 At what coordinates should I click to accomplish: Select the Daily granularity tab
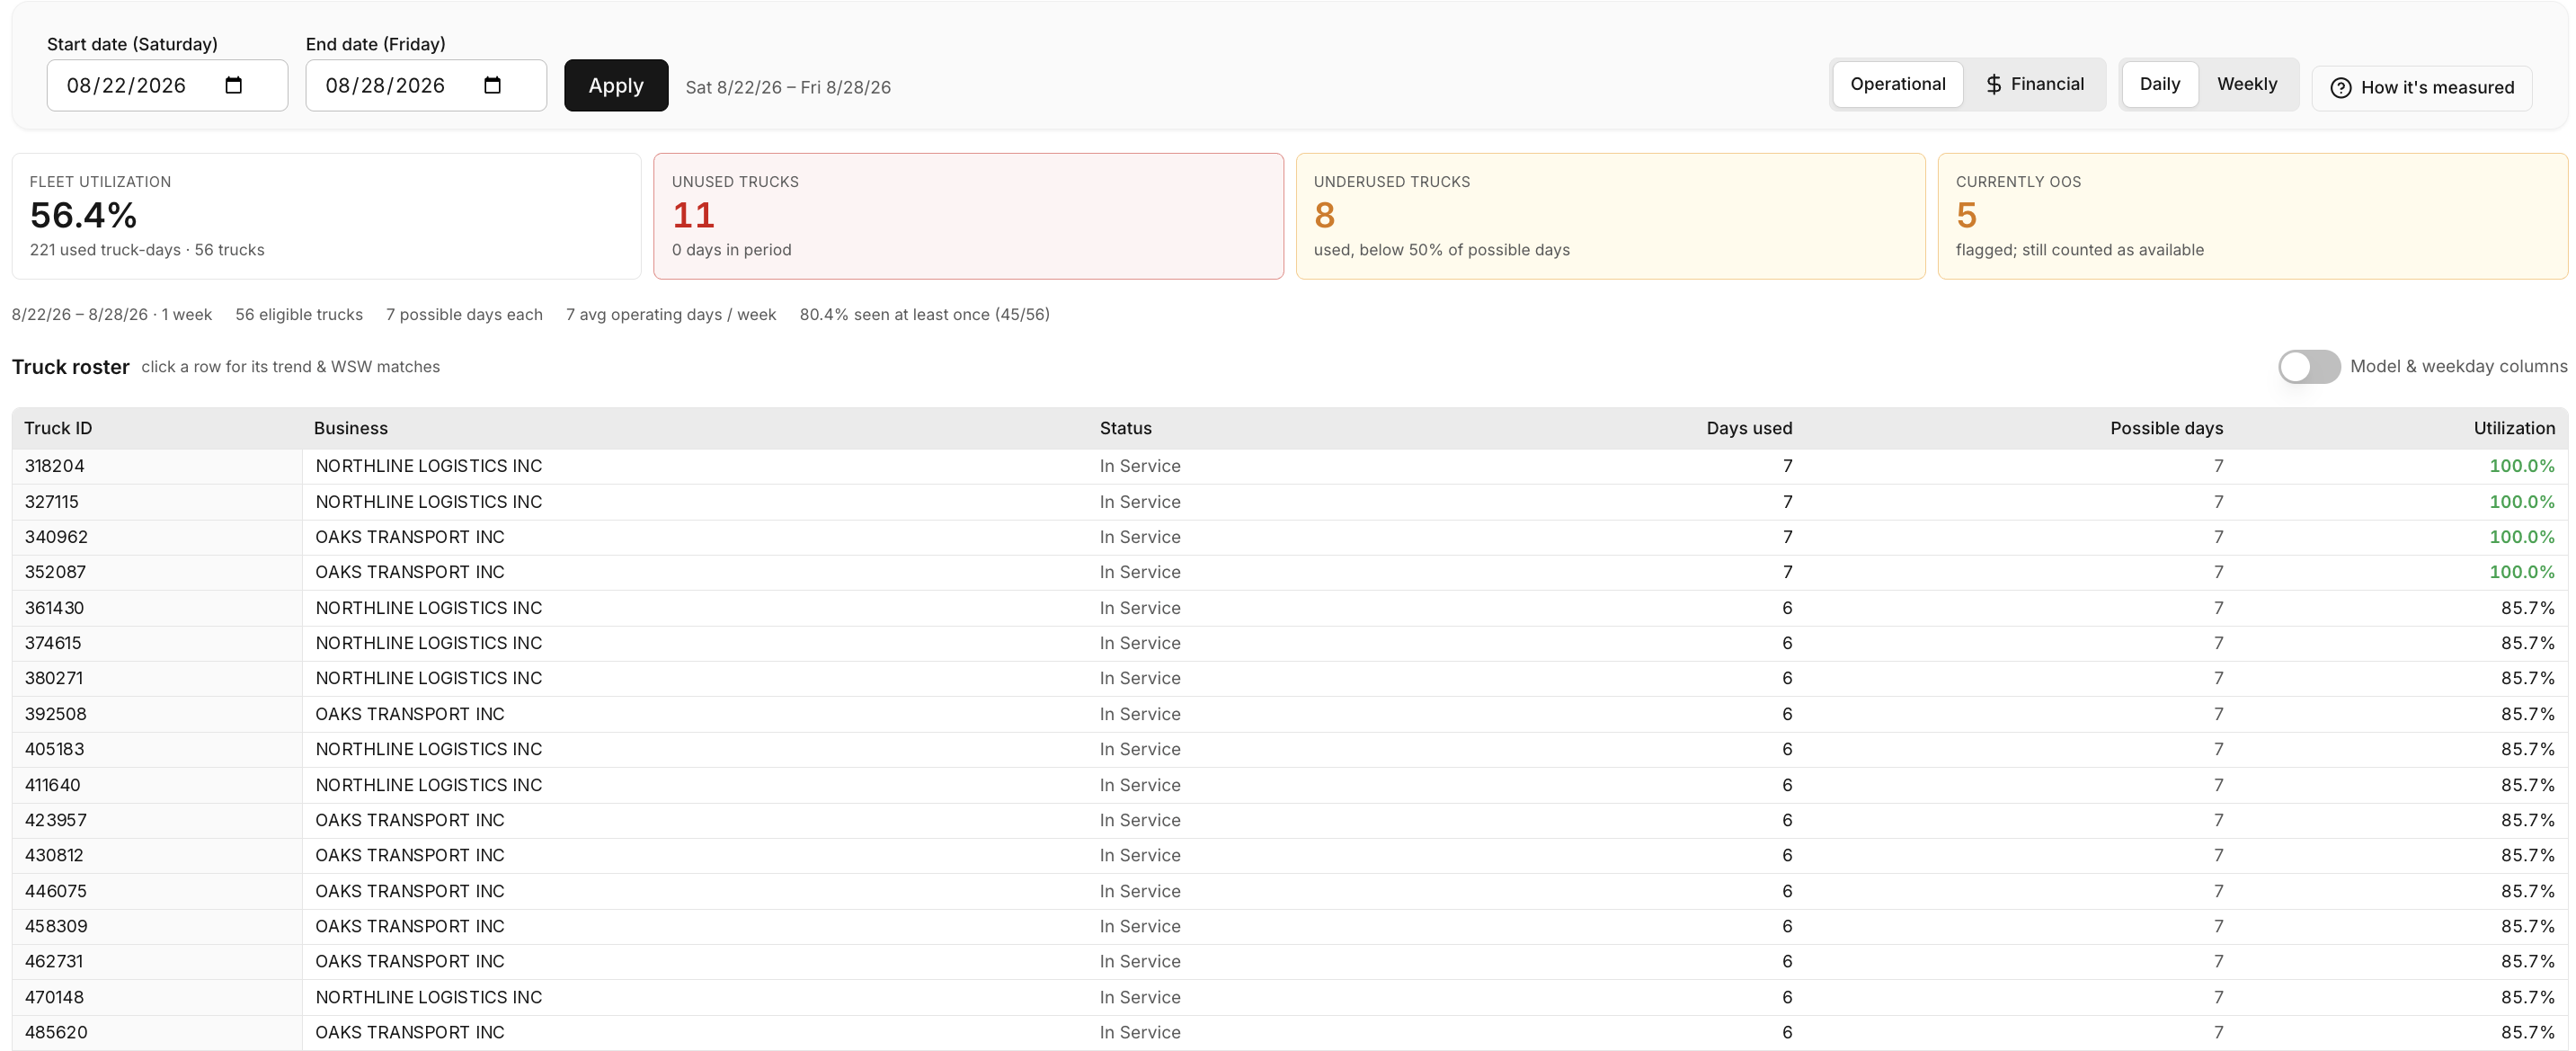[2159, 84]
